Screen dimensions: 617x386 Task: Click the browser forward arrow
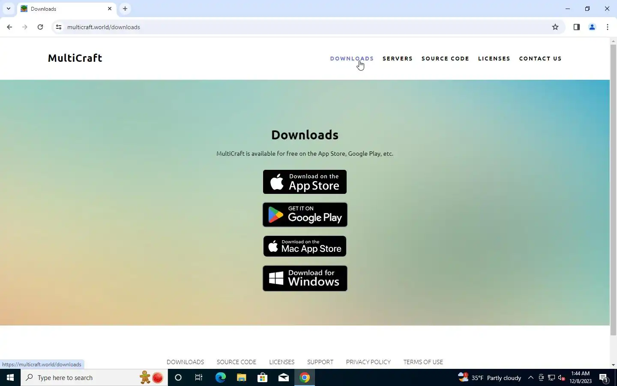[x=25, y=27]
